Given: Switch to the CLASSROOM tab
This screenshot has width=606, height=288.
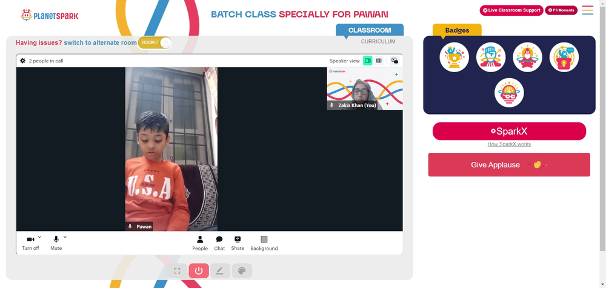Looking at the screenshot, I should pyautogui.click(x=370, y=30).
